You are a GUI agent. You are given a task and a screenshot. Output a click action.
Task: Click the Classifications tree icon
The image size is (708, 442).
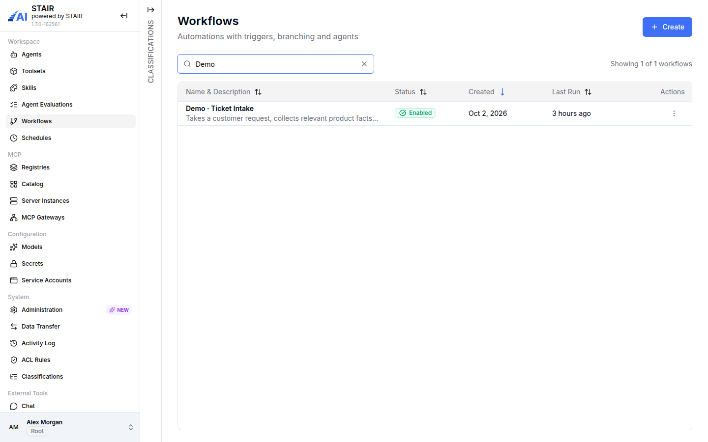click(x=14, y=377)
